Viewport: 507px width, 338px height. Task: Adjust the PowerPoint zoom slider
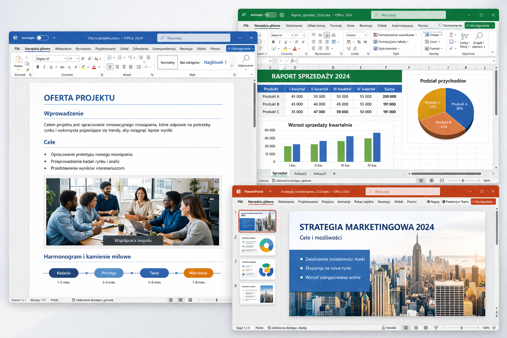461,328
